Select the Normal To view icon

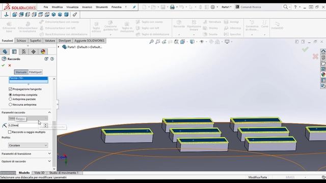tap(6, 14)
